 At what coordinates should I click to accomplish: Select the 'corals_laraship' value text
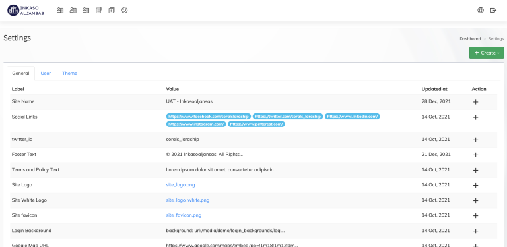[182, 139]
